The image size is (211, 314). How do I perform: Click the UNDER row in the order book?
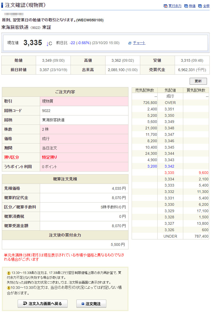pos(170,236)
